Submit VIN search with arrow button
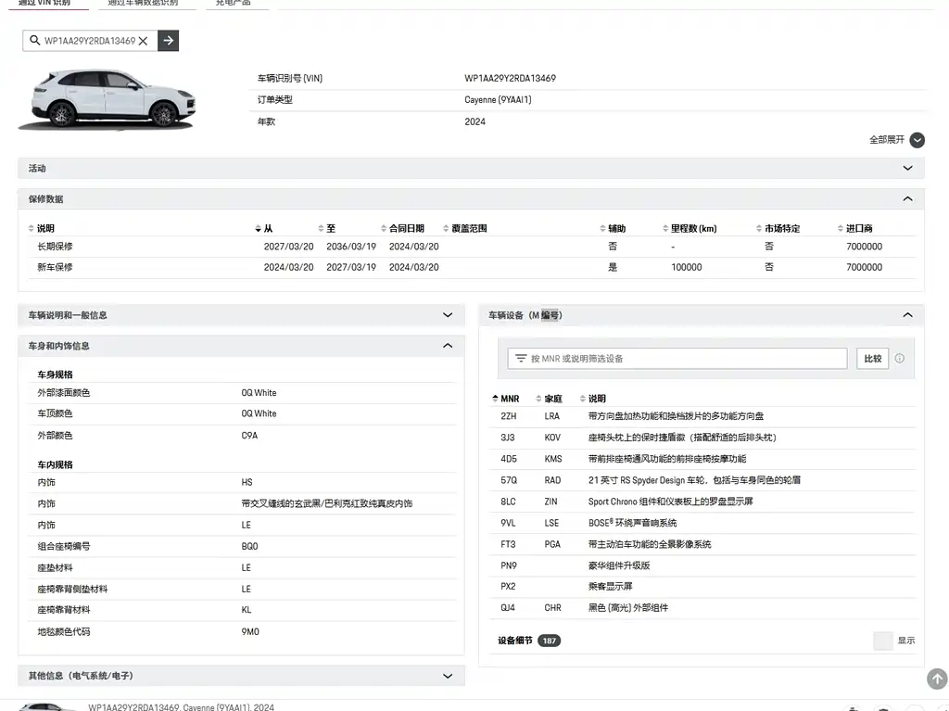 click(169, 41)
